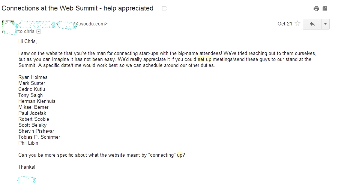The image size is (338, 184).
Task: Click the highlighted "up" after "connecting"
Action: pos(180,155)
